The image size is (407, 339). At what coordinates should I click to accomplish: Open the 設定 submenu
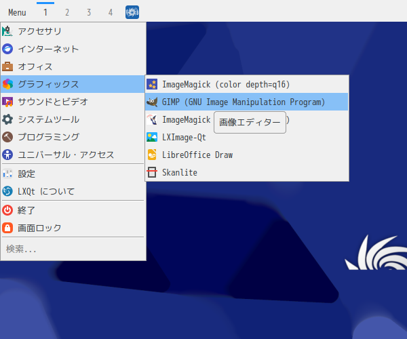(73, 174)
